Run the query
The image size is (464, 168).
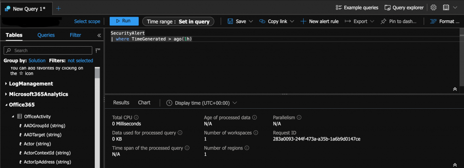pos(124,21)
